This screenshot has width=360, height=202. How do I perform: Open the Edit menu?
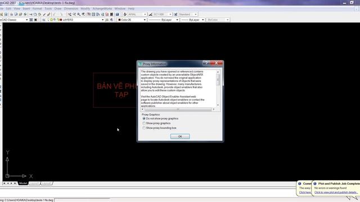[8, 8]
